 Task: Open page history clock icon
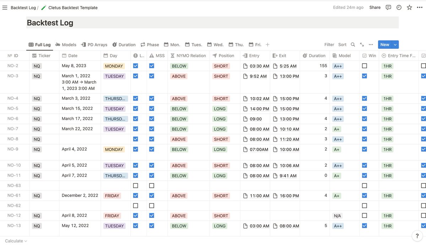[399, 7]
